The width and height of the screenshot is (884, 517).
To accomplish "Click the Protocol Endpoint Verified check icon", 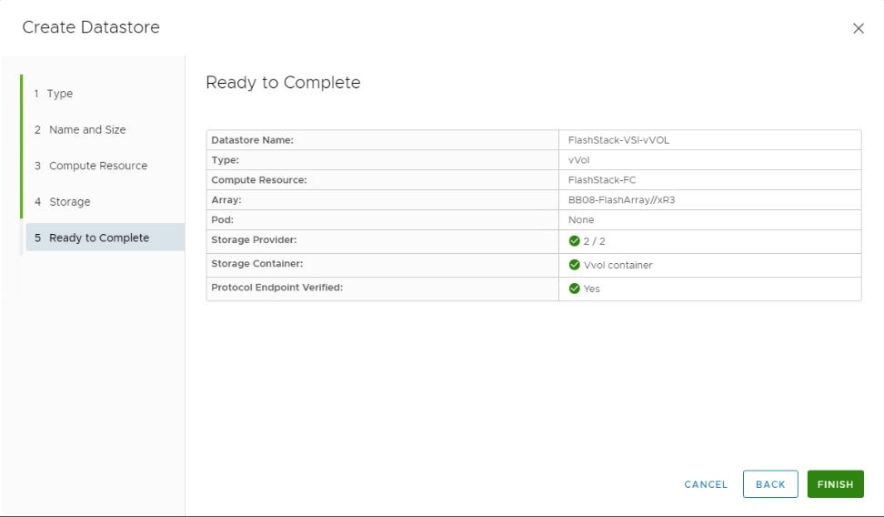I will click(574, 289).
